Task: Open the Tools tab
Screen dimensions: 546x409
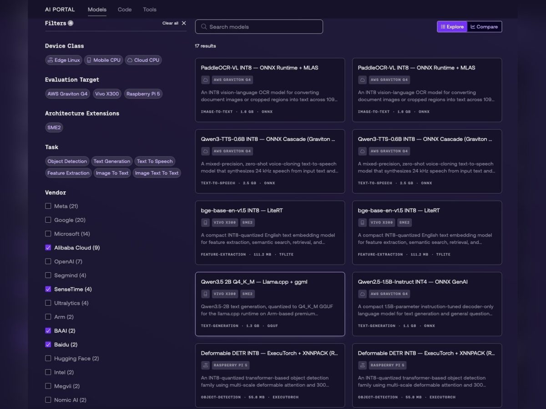Action: coord(150,10)
